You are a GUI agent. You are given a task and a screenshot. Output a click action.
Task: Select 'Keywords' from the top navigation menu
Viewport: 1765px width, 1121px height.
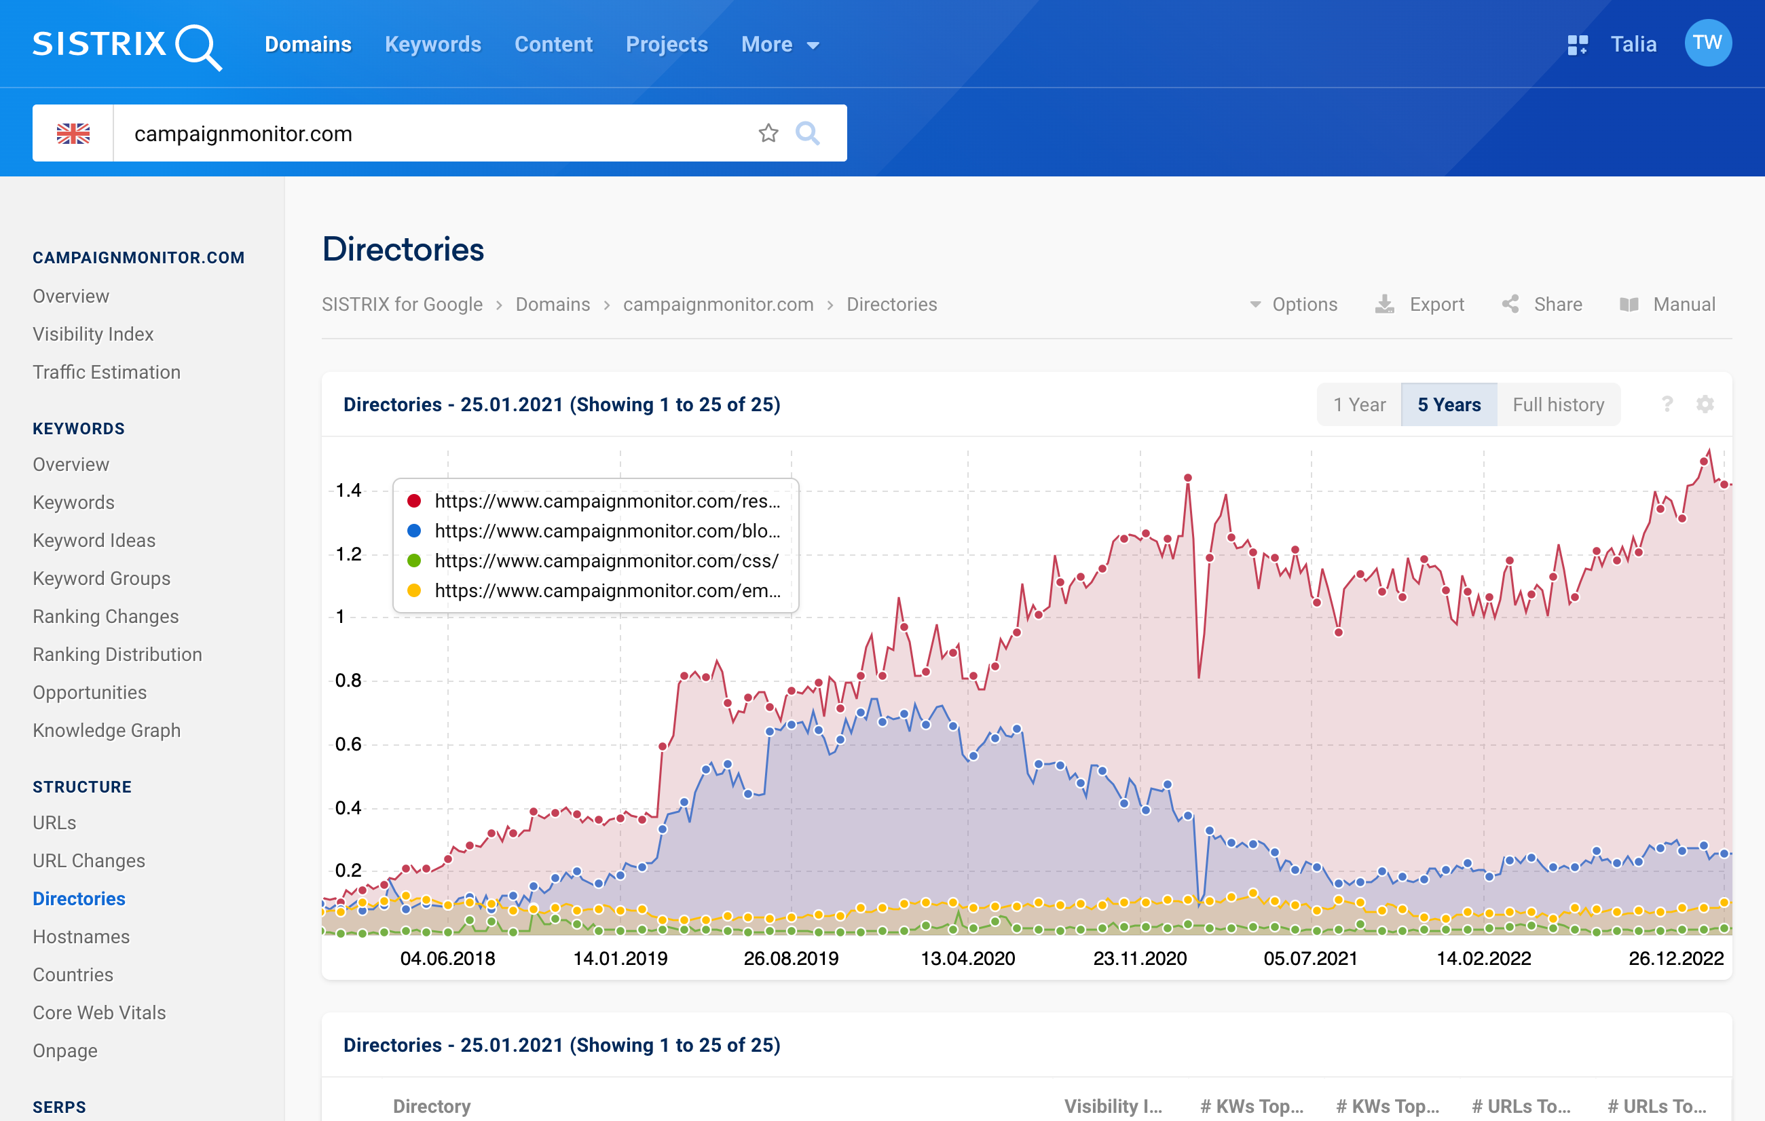click(x=432, y=43)
